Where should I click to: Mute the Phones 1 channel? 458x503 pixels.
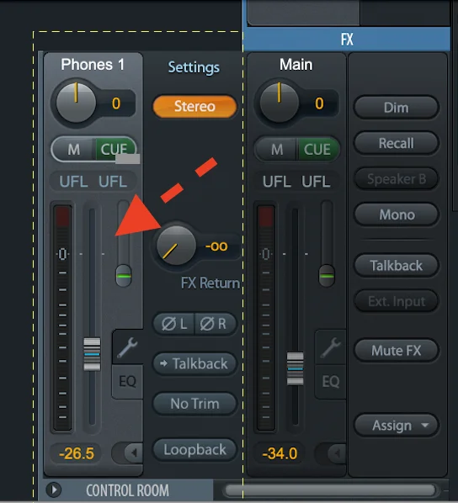(73, 150)
